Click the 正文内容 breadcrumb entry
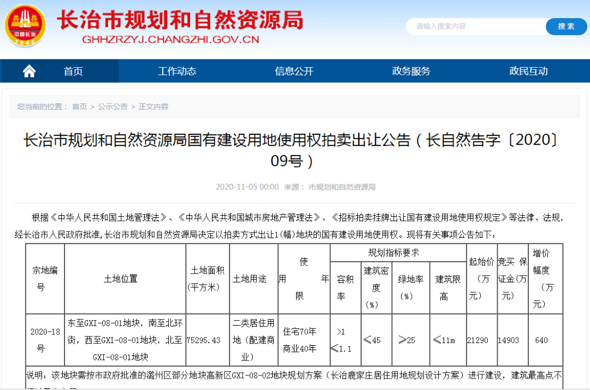Screen dimensions: 590x390 tap(154, 107)
